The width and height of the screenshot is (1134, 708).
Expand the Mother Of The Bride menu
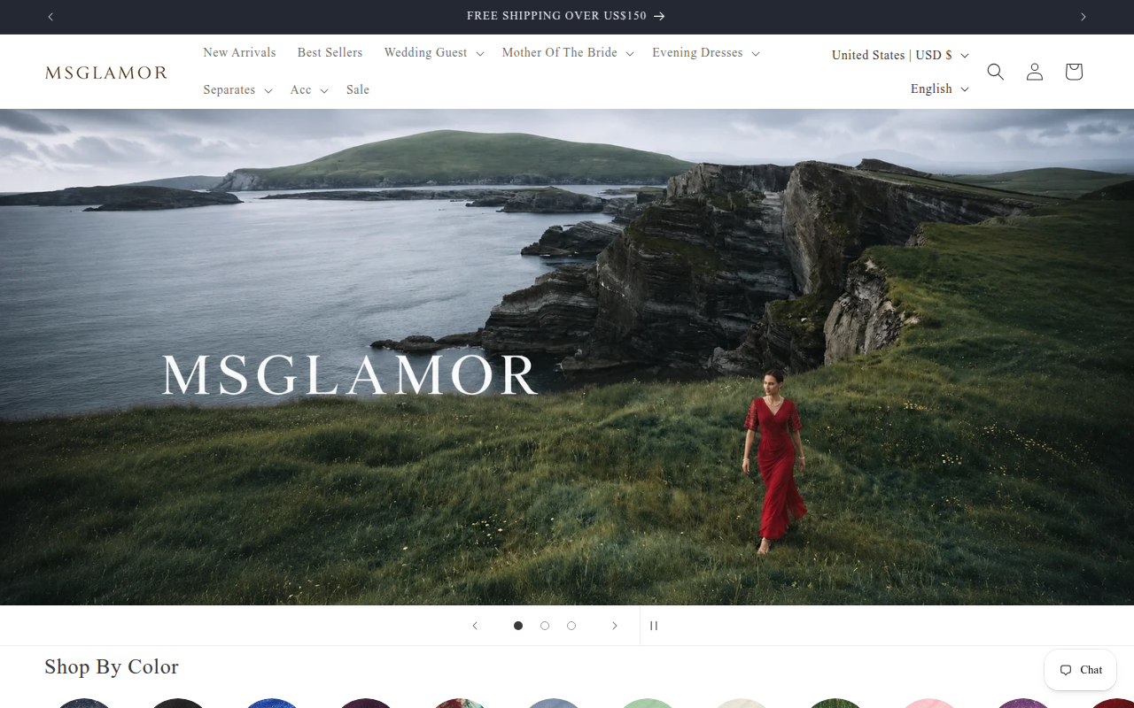pyautogui.click(x=568, y=53)
